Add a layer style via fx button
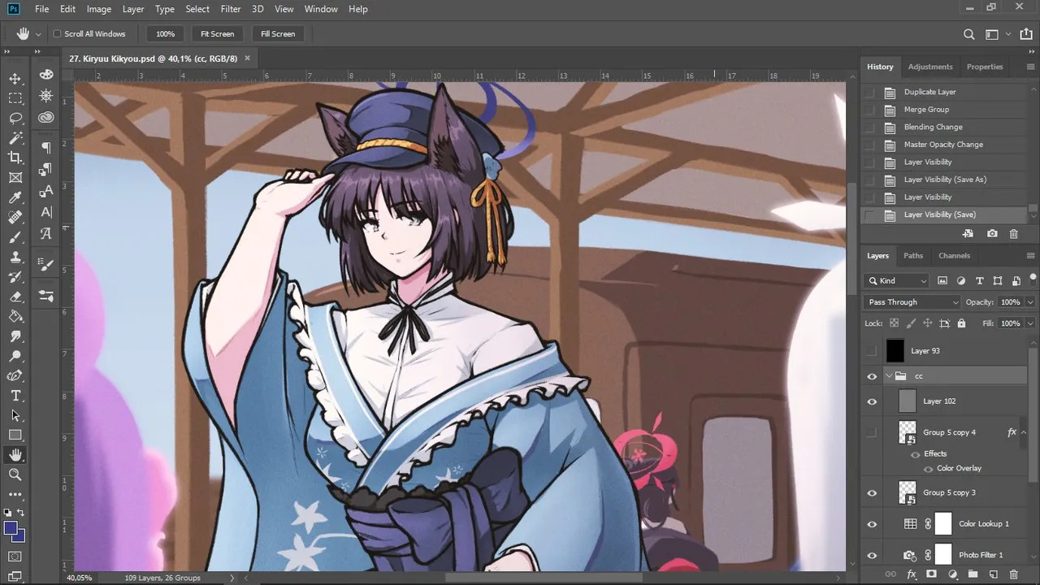The image size is (1040, 585). (912, 574)
